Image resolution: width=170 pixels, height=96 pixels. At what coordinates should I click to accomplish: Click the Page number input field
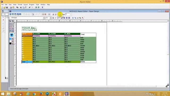pyautogui.click(x=67, y=14)
